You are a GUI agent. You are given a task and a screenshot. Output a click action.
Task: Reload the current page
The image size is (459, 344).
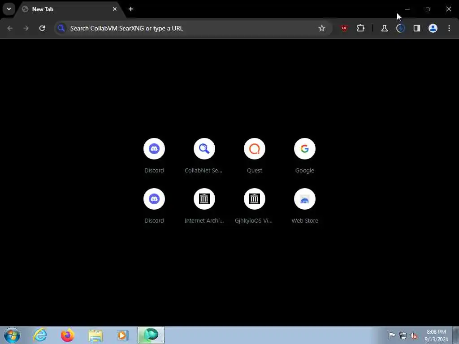point(42,28)
